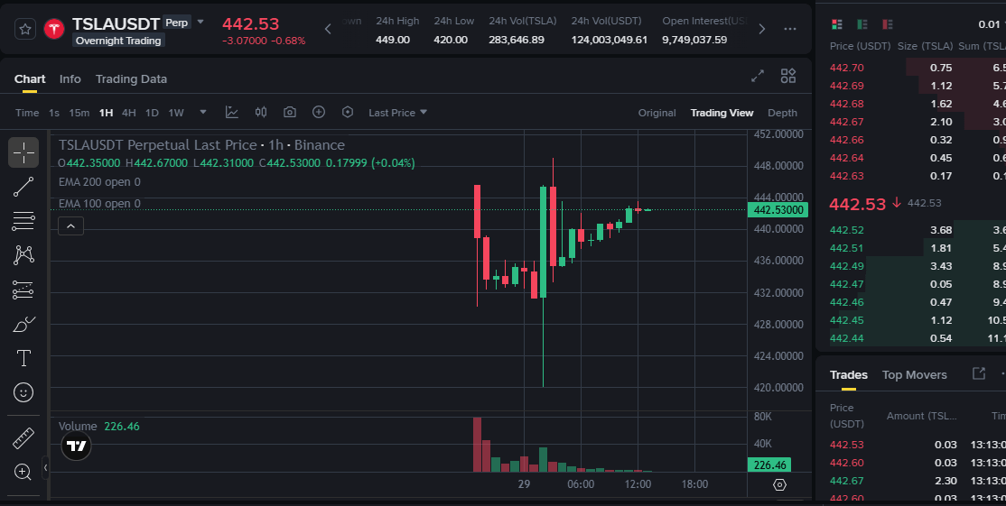Switch chart to Depth view

(782, 113)
